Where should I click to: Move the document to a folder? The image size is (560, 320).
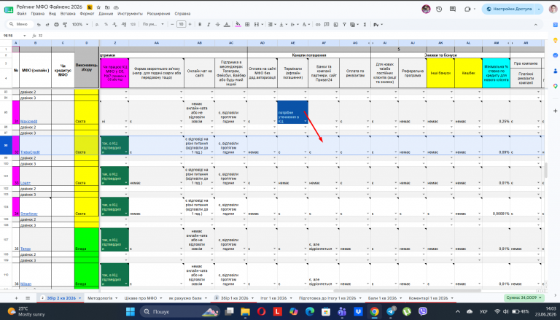pos(107,7)
